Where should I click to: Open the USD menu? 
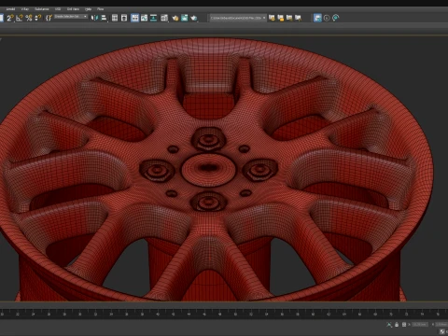(58, 9)
